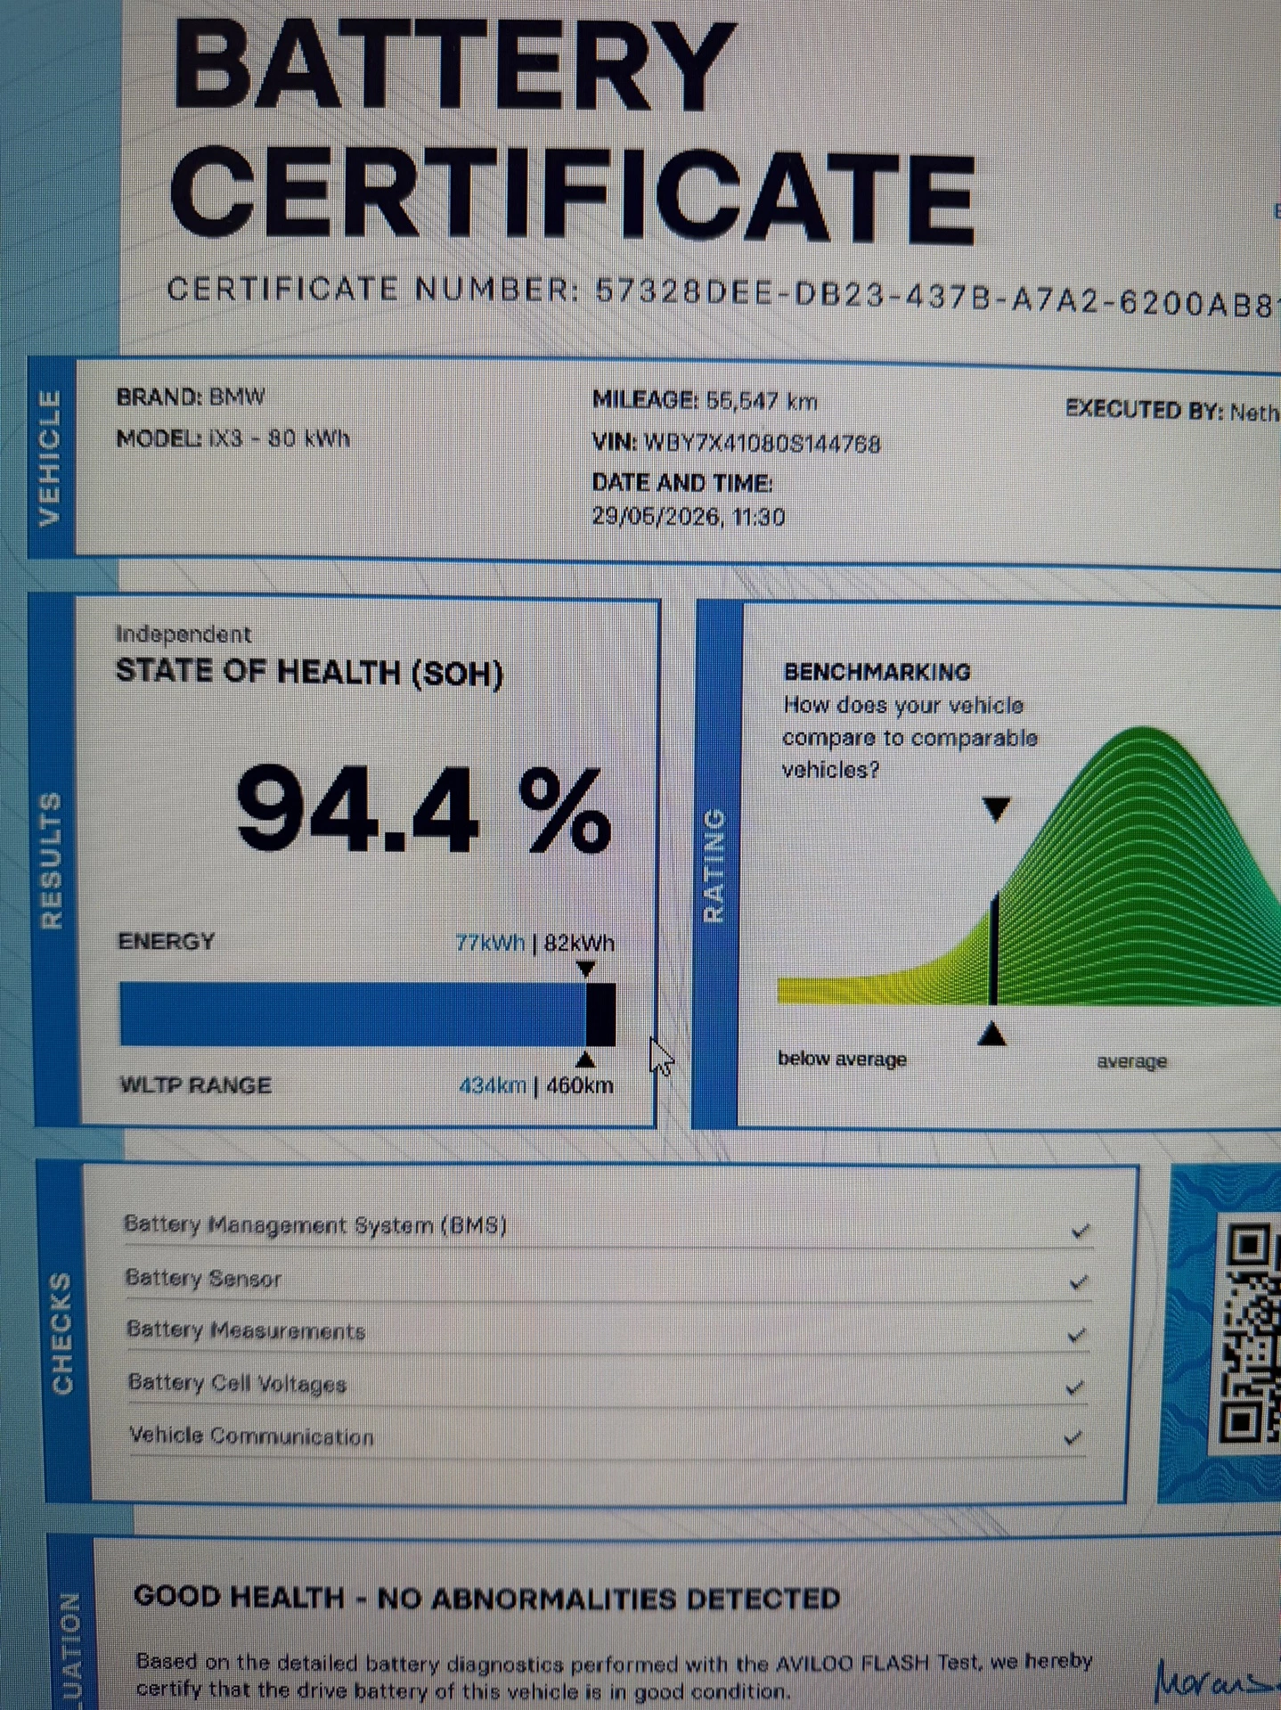Click the GOOD HEALTH - NO ABNORMALITIES DETECTED heading
1281x1710 pixels.
[x=487, y=1598]
